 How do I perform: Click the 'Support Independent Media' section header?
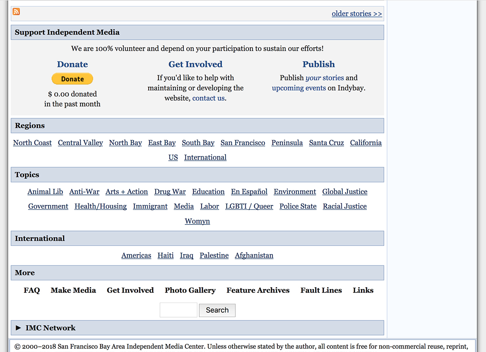pos(197,32)
